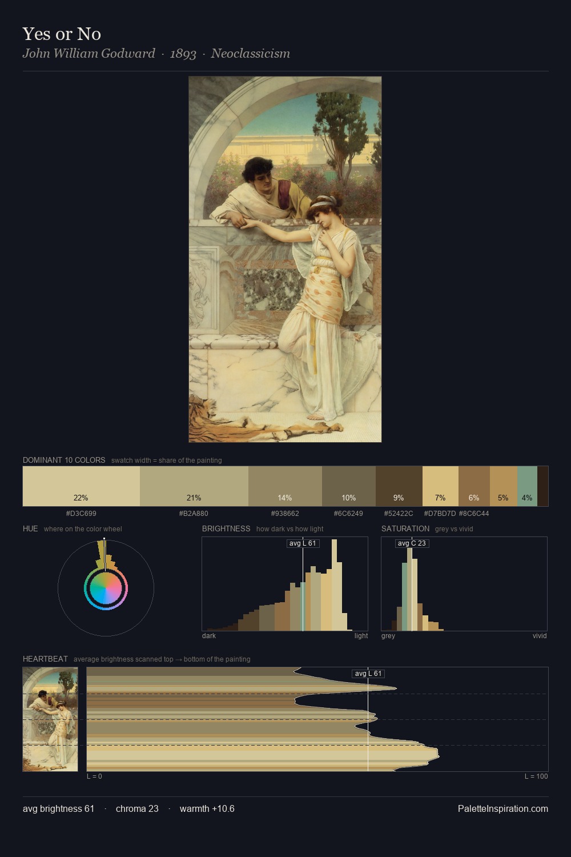The height and width of the screenshot is (857, 571).
Task: Click the Neoclassicism style label
Action: click(x=251, y=54)
